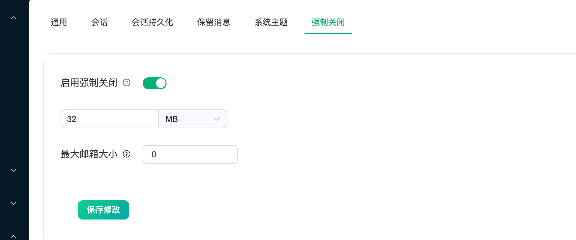Open the 会话 tab

point(99,22)
